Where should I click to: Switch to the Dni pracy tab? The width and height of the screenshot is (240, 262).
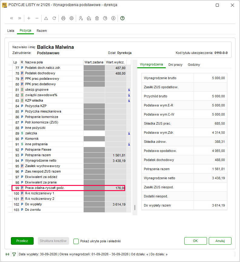[175, 65]
